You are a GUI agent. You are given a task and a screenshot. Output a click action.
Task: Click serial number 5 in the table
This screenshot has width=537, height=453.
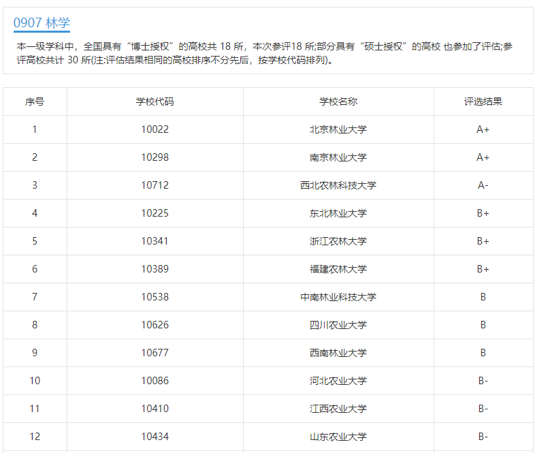coord(35,241)
